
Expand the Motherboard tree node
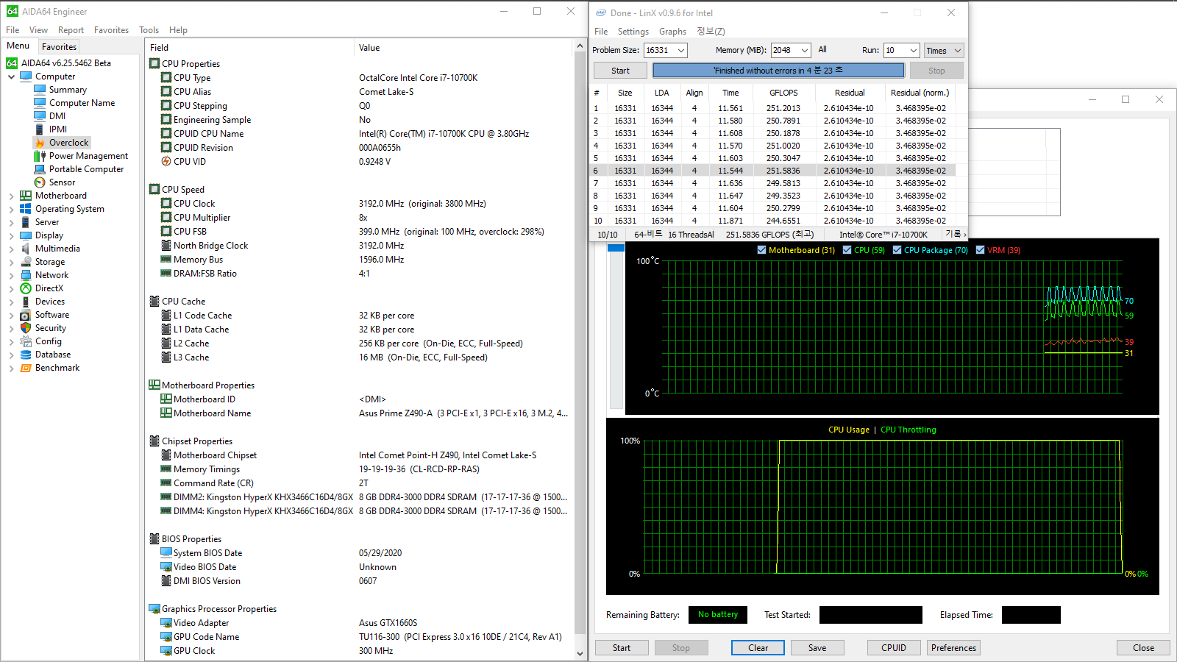pyautogui.click(x=12, y=195)
